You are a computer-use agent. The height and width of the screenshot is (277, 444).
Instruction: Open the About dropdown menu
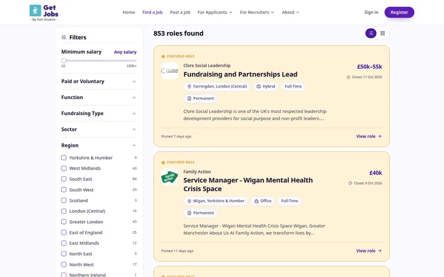point(290,12)
